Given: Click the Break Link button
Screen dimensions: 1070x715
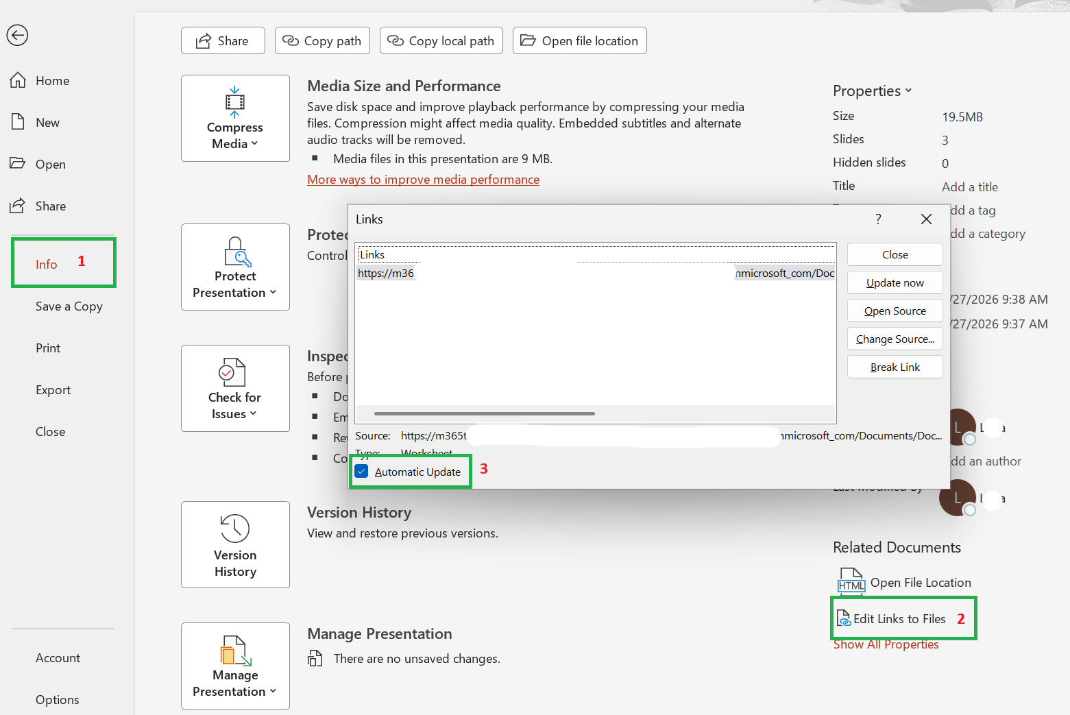Looking at the screenshot, I should click(895, 367).
